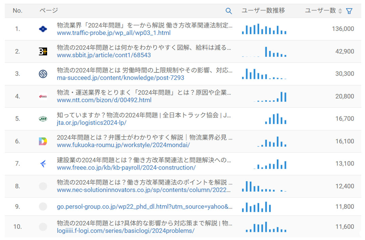Click the NTT docomo business favicon
The width and height of the screenshot is (365, 240).
pos(43,96)
